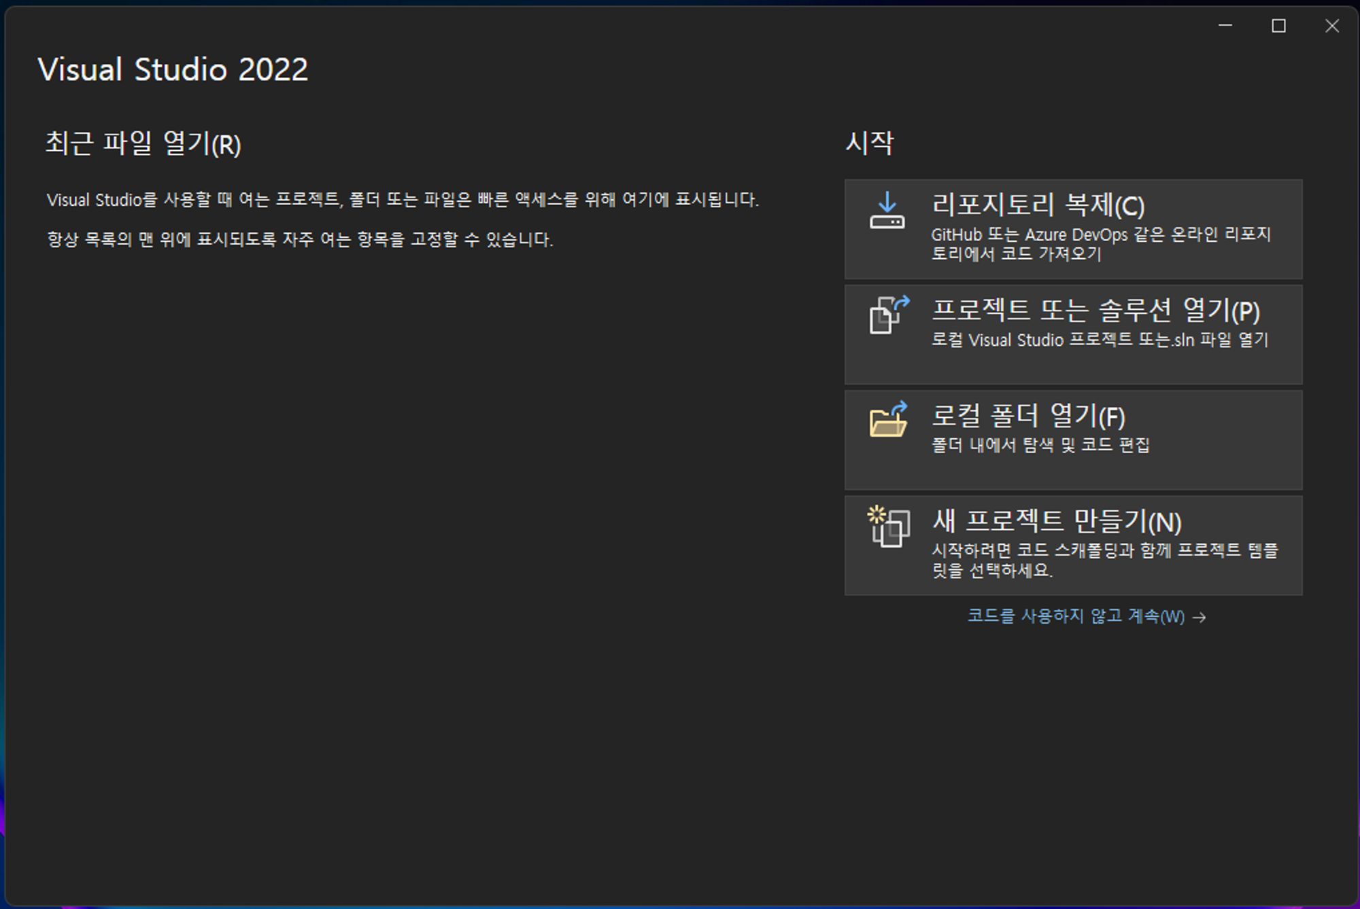Click the clone repository download icon
Viewport: 1360px width, 909px height.
click(x=887, y=211)
